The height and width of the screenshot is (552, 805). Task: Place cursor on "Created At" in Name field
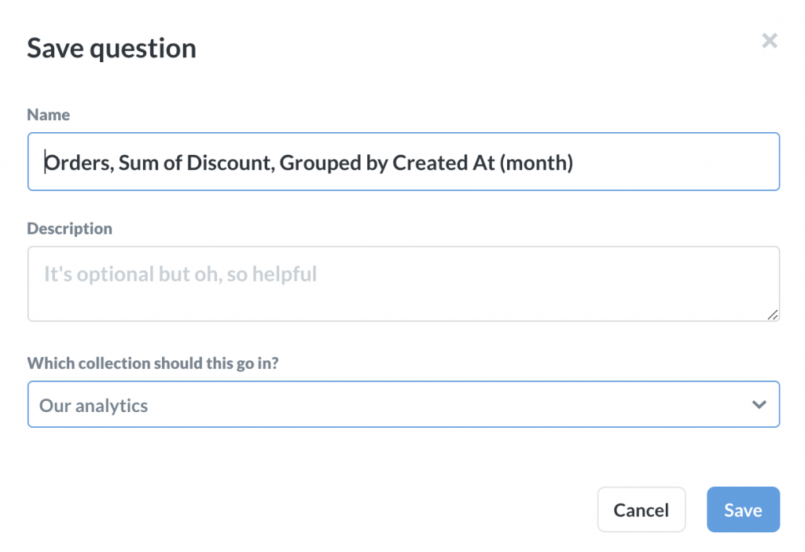point(443,163)
